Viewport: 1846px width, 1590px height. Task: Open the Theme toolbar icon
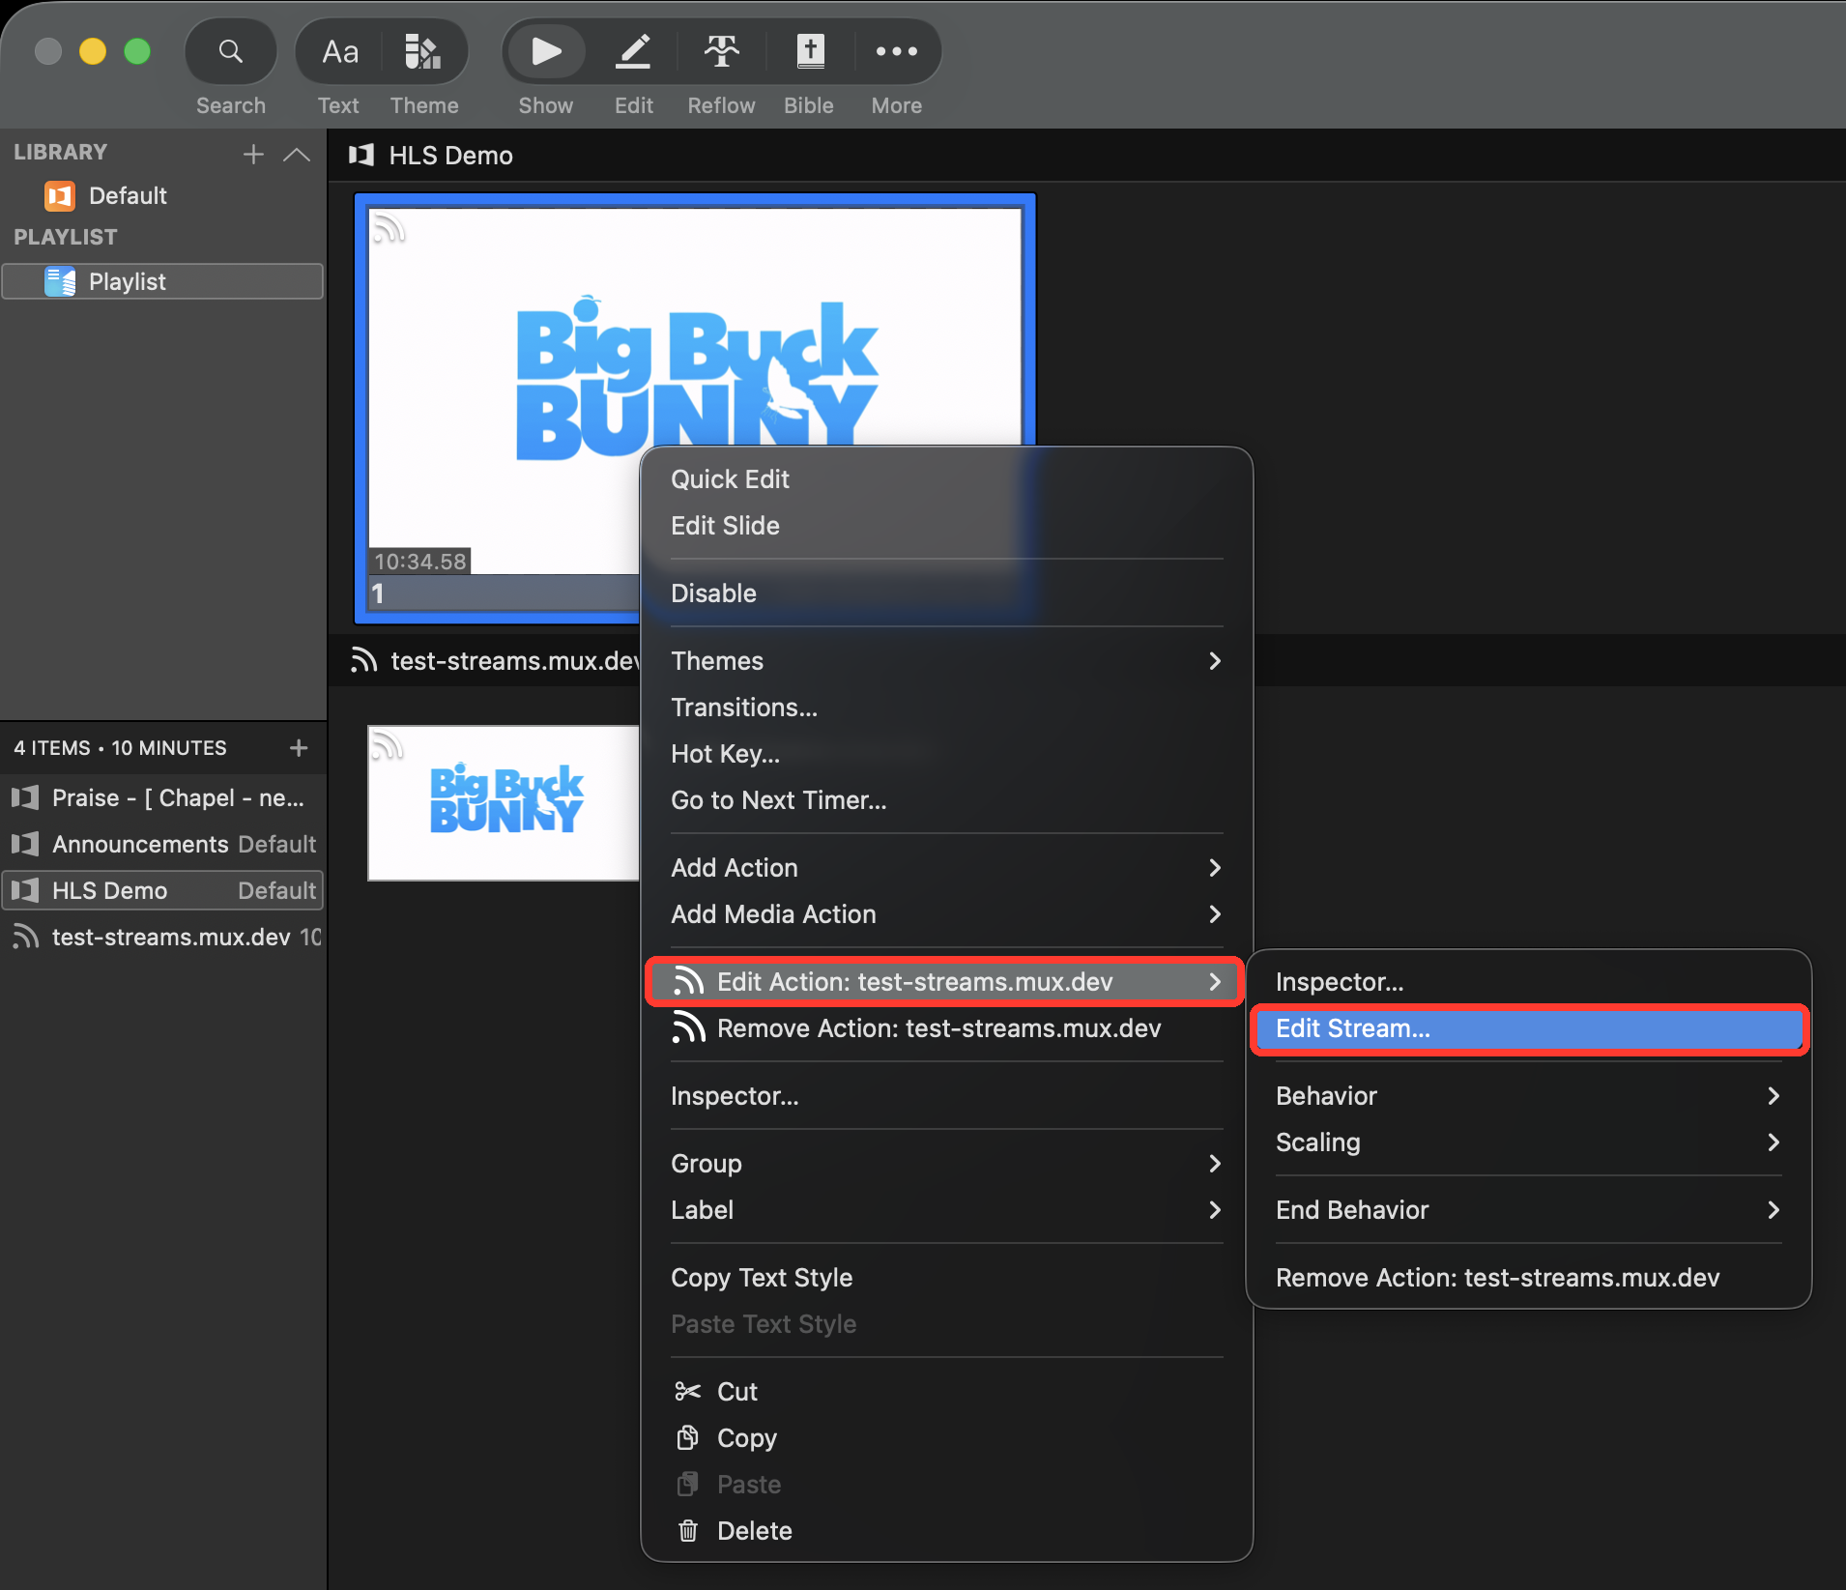(x=423, y=51)
